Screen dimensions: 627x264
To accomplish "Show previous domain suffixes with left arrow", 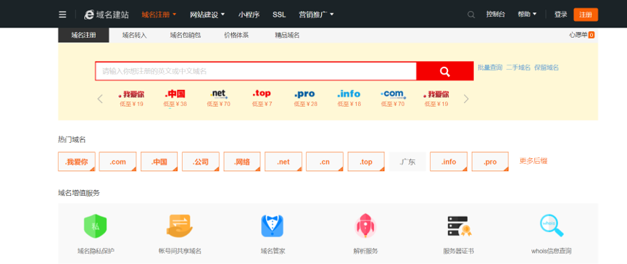I will [x=100, y=99].
